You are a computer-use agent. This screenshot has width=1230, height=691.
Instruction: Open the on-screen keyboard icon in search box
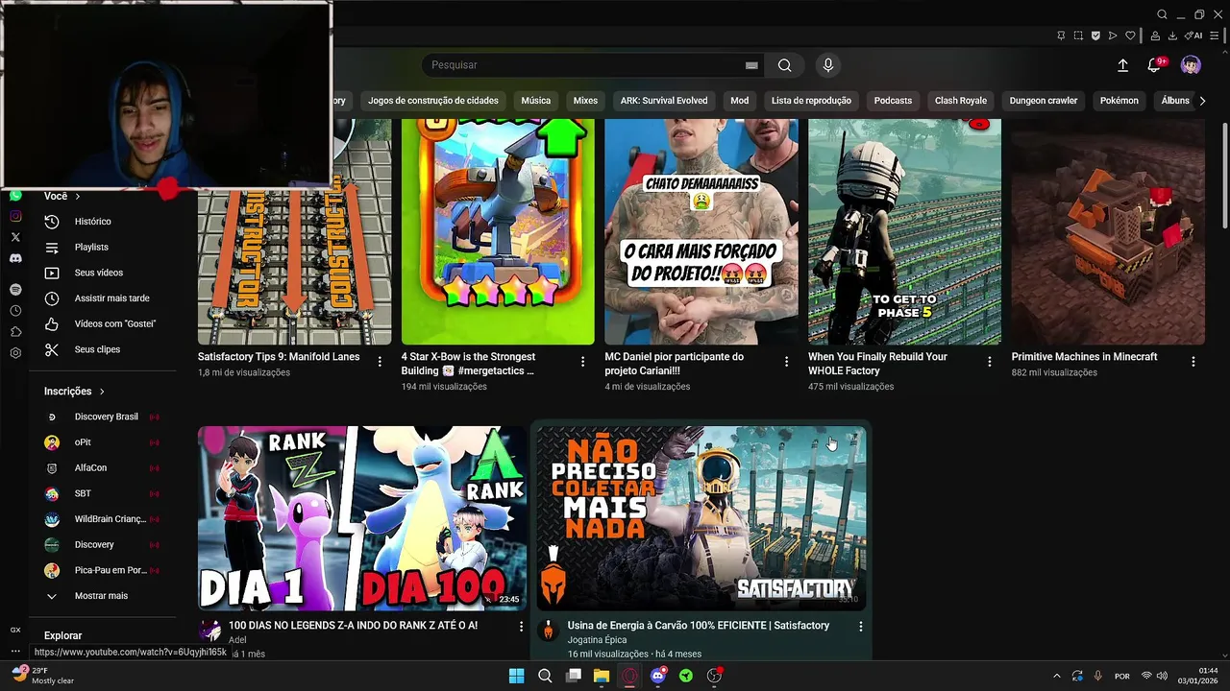click(x=751, y=65)
